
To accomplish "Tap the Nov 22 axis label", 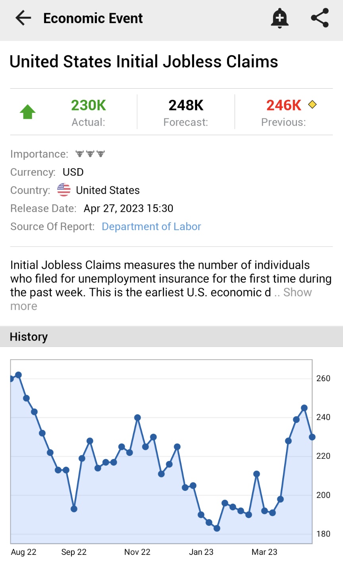I will click(137, 552).
